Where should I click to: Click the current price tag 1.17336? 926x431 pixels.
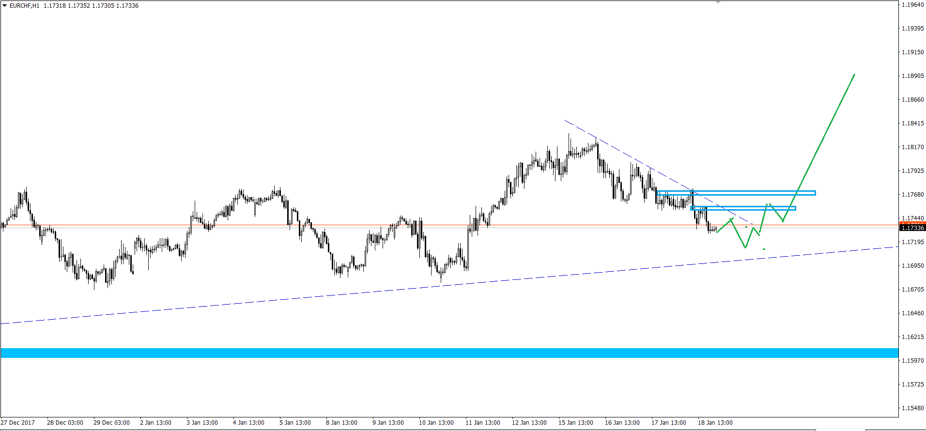912,228
